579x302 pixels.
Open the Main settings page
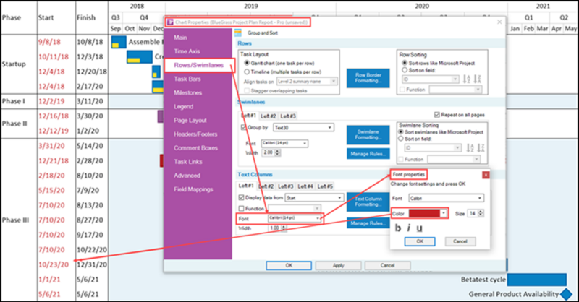[x=180, y=38]
